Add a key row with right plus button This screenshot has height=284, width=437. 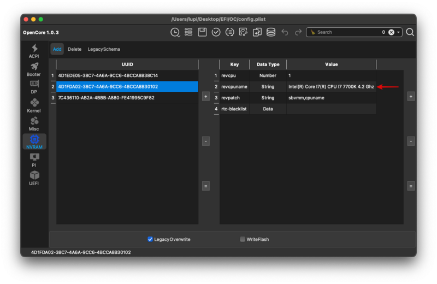[x=411, y=97]
